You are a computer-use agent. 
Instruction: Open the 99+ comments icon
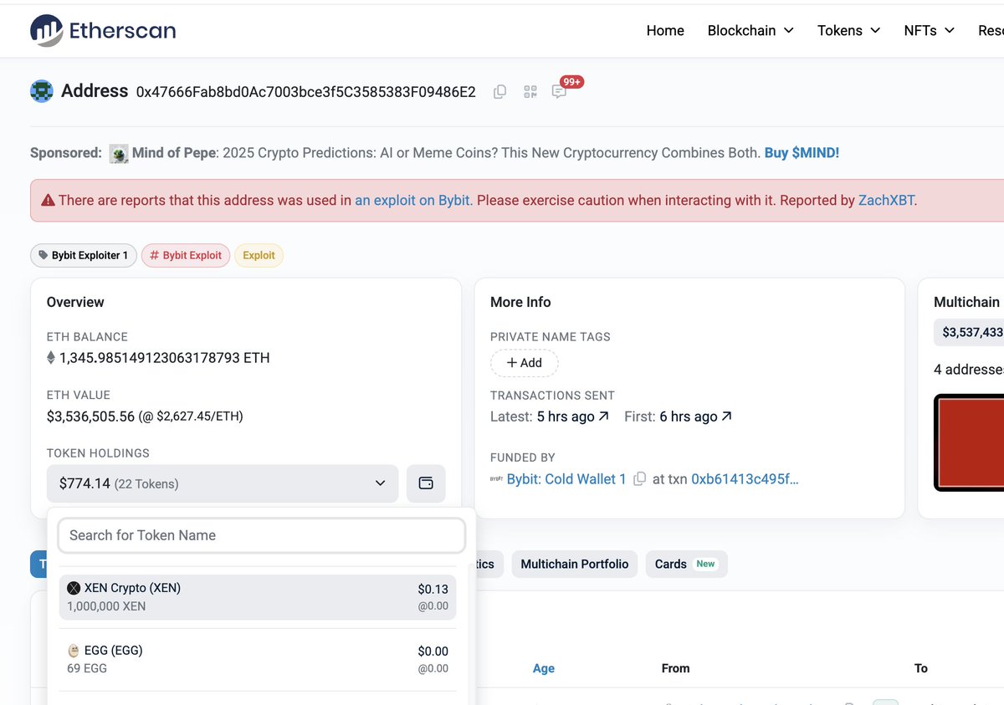[559, 92]
